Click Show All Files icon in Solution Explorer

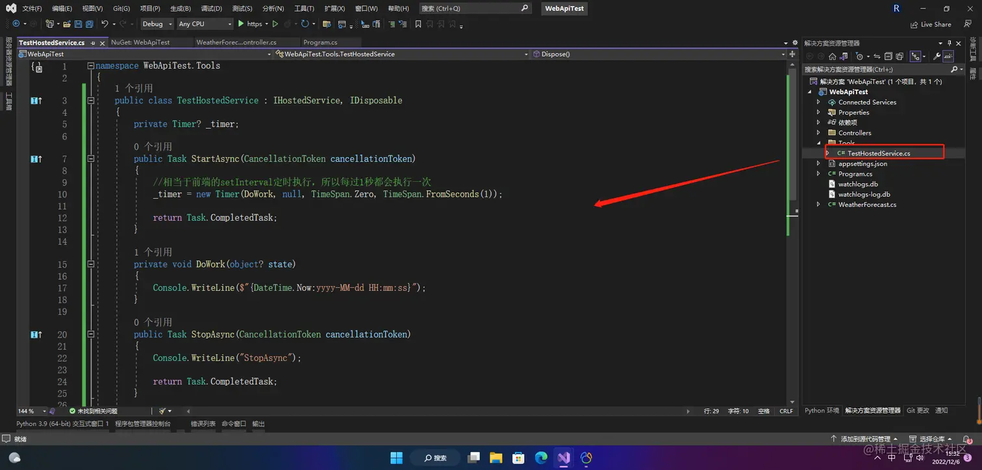(x=900, y=56)
